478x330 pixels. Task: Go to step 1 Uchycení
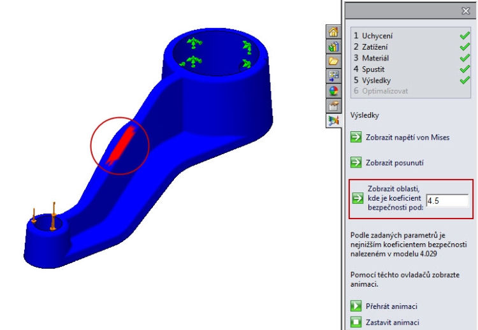(x=373, y=36)
